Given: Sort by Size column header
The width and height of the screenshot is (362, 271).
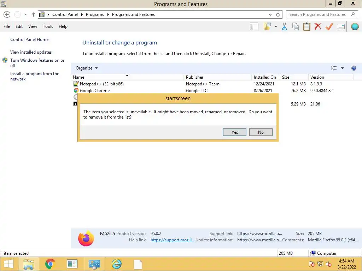Looking at the screenshot, I should [294, 77].
